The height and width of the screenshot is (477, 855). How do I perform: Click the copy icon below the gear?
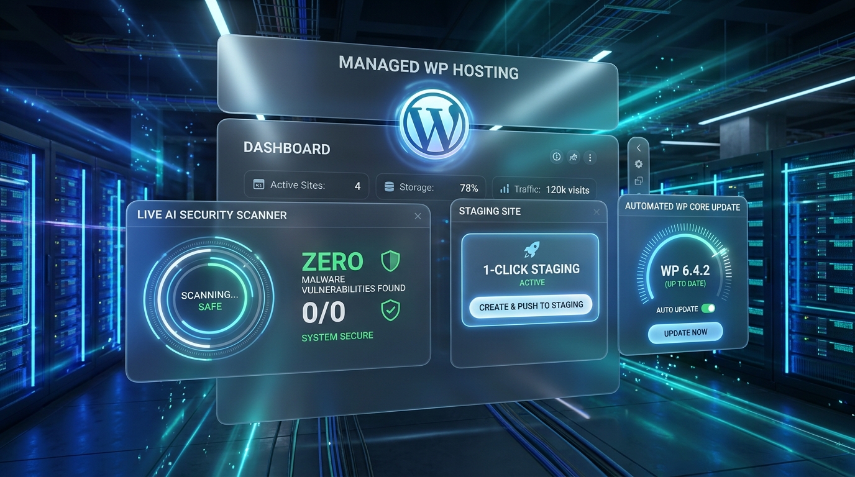(x=639, y=181)
